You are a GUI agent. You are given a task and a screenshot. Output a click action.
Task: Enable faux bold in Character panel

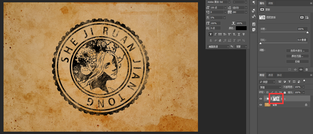[211, 34]
